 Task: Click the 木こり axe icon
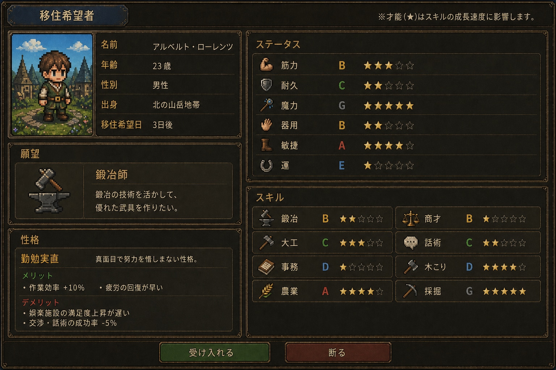[410, 267]
